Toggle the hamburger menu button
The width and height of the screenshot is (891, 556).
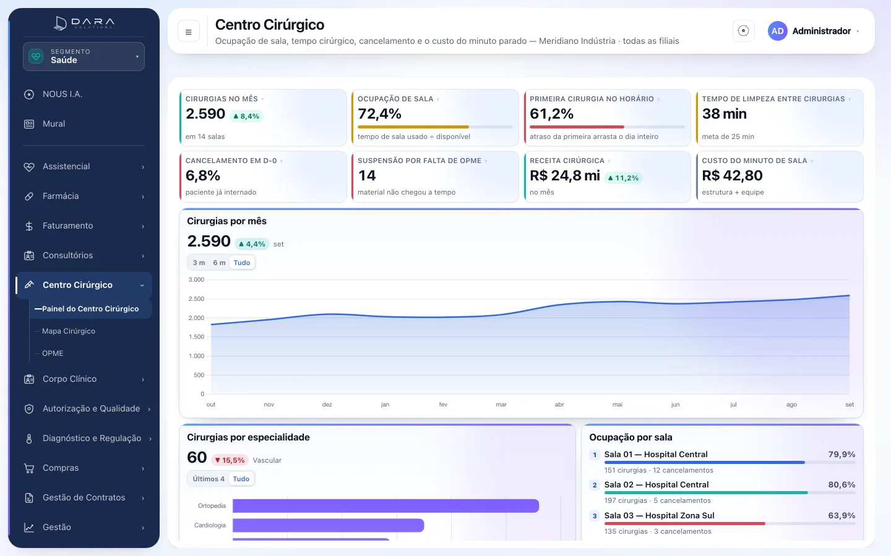(189, 32)
